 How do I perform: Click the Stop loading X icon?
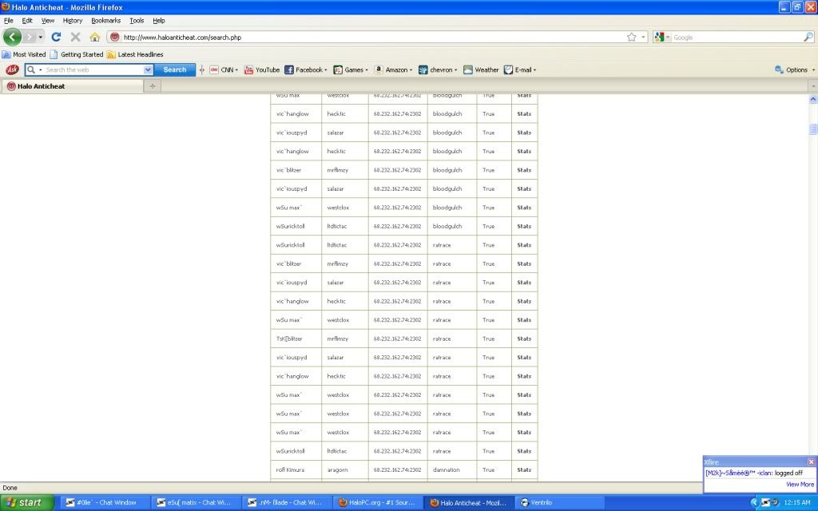pos(75,37)
